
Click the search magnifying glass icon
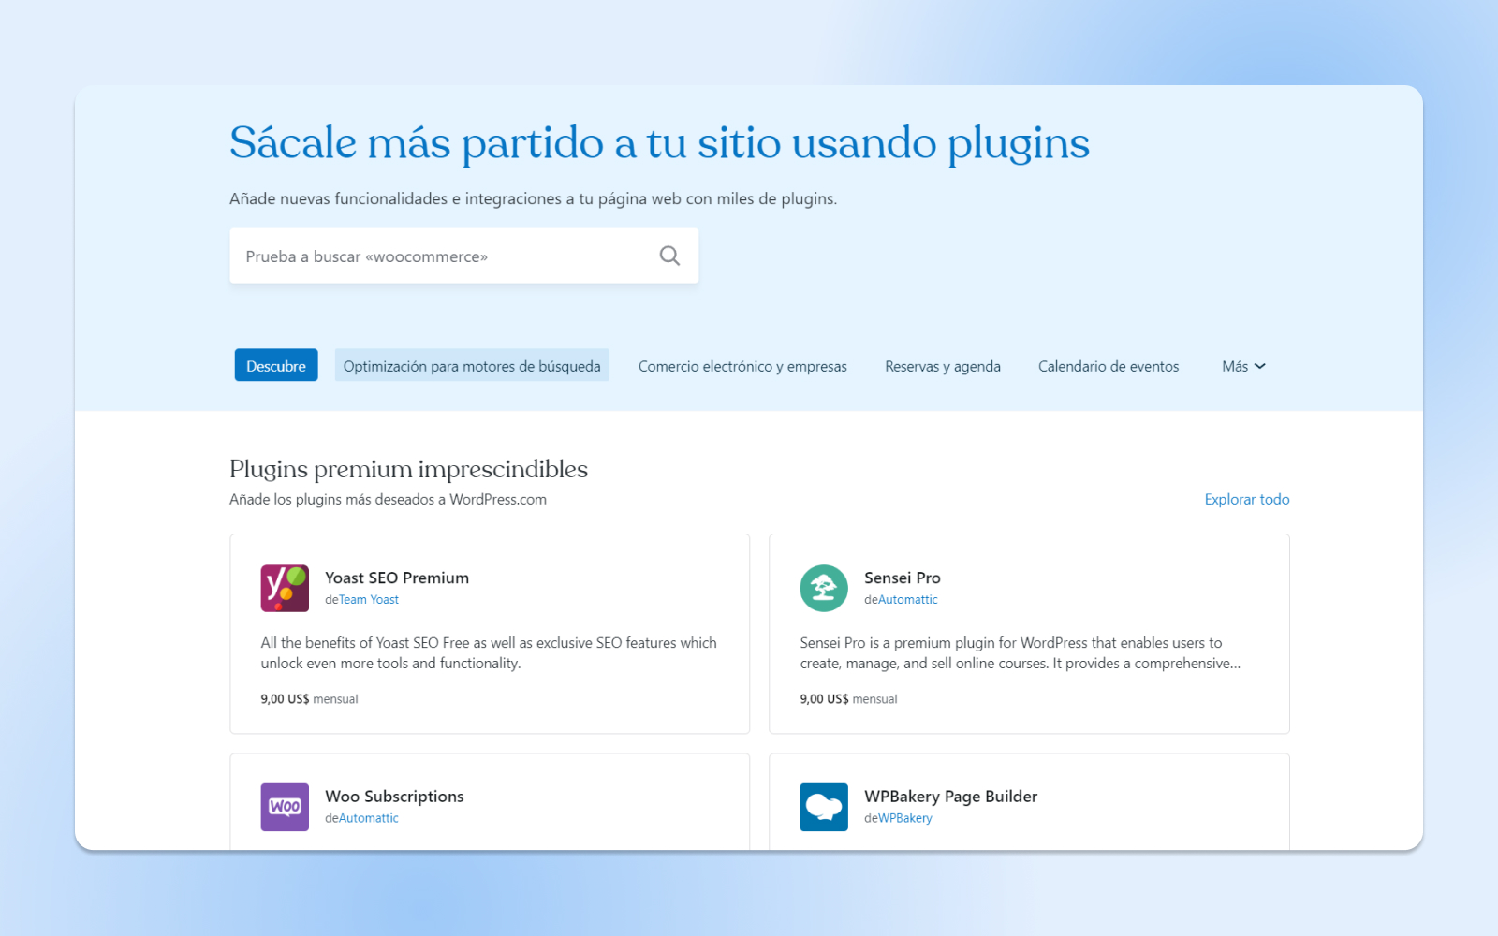669,255
